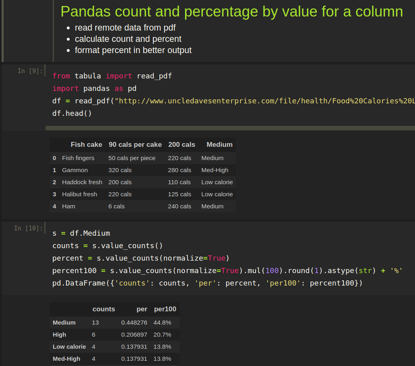Select the 'Fish cake' column header

point(86,144)
